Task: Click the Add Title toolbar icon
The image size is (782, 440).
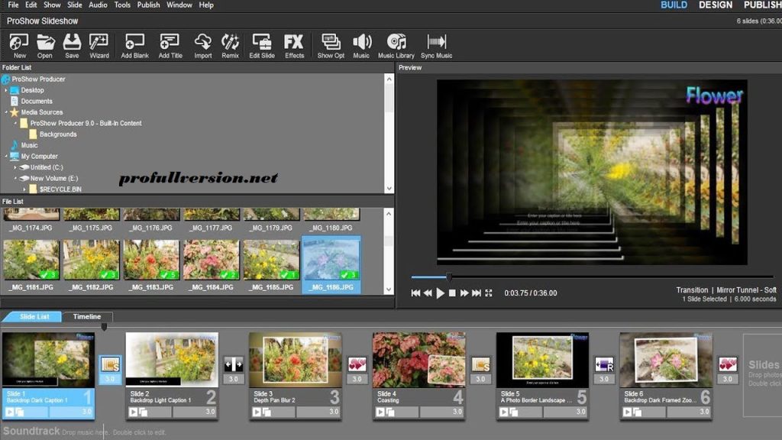Action: pos(169,44)
